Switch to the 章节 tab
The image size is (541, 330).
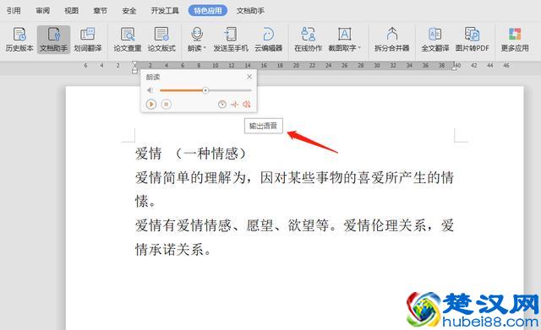(x=100, y=11)
